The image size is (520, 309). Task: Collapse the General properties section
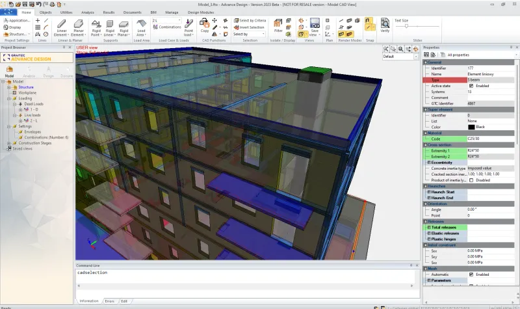coord(426,62)
